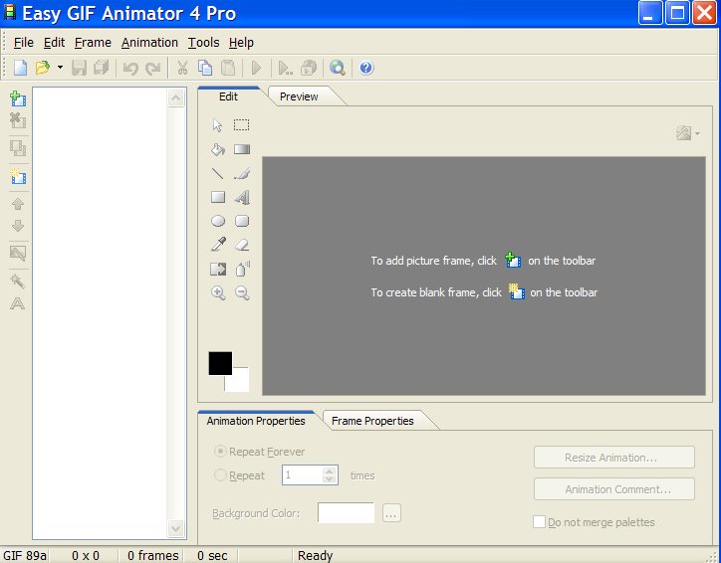Screen dimensions: 721x563
Task: Click the Zoom out magnifier tool
Action: pos(242,293)
